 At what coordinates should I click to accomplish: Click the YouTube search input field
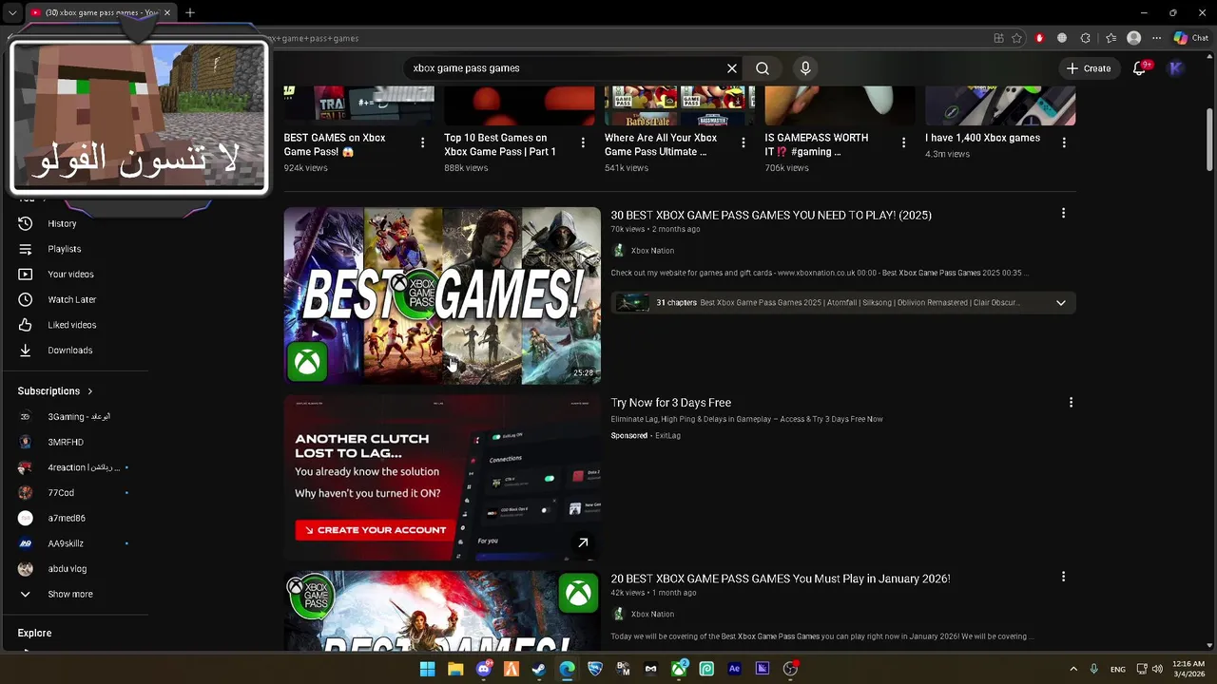(566, 68)
